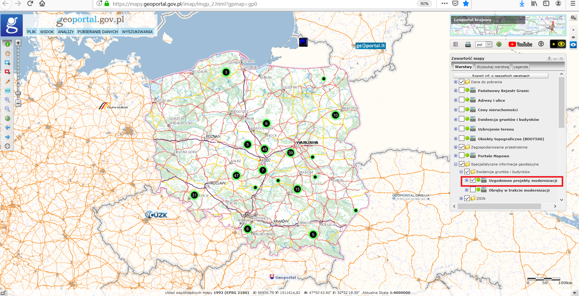Collapse Specjalistyczne informacje geodezyjne group

[456, 164]
